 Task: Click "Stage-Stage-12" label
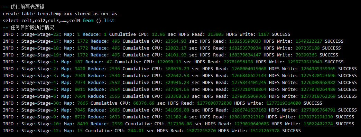coord(40,130)
